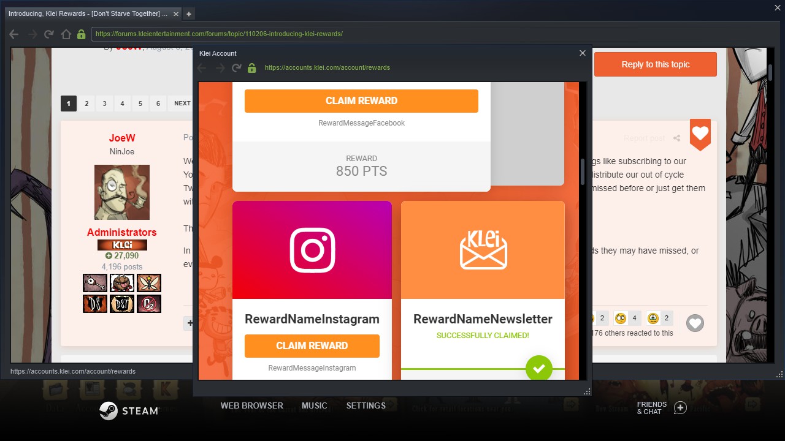Click the DST badge icon
This screenshot has width=785, height=441.
[122, 304]
